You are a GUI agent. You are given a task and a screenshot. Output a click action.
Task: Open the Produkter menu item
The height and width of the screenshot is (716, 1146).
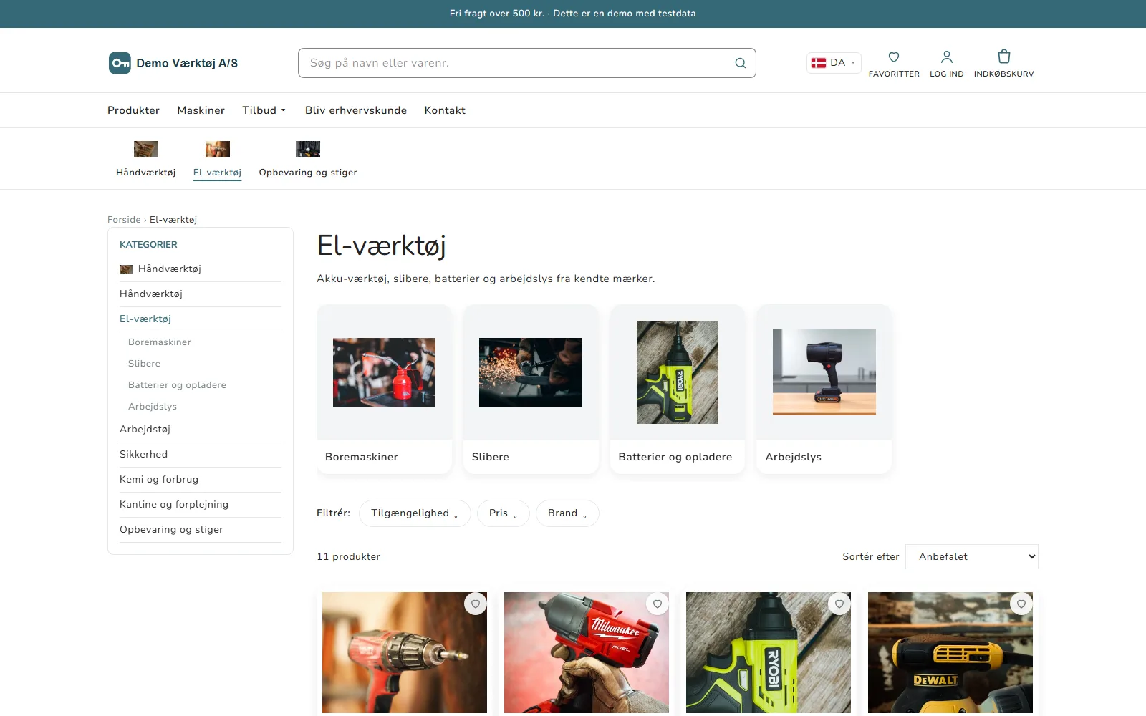[x=133, y=110]
